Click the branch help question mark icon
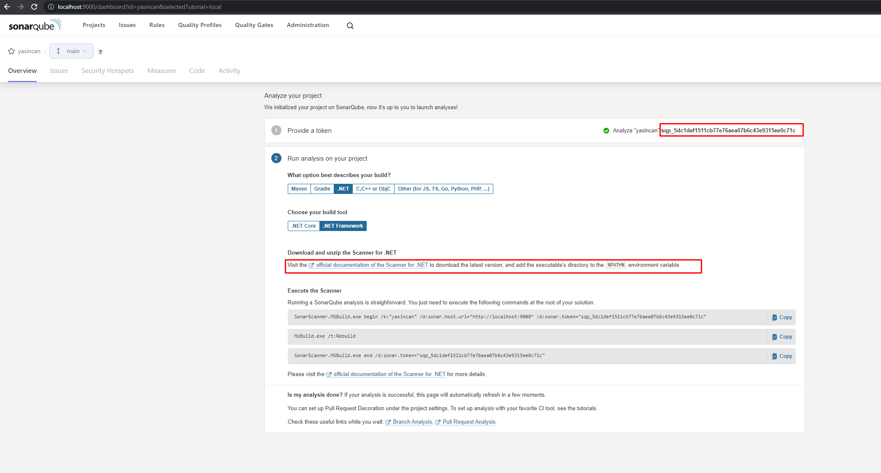This screenshot has width=881, height=473. pos(100,52)
